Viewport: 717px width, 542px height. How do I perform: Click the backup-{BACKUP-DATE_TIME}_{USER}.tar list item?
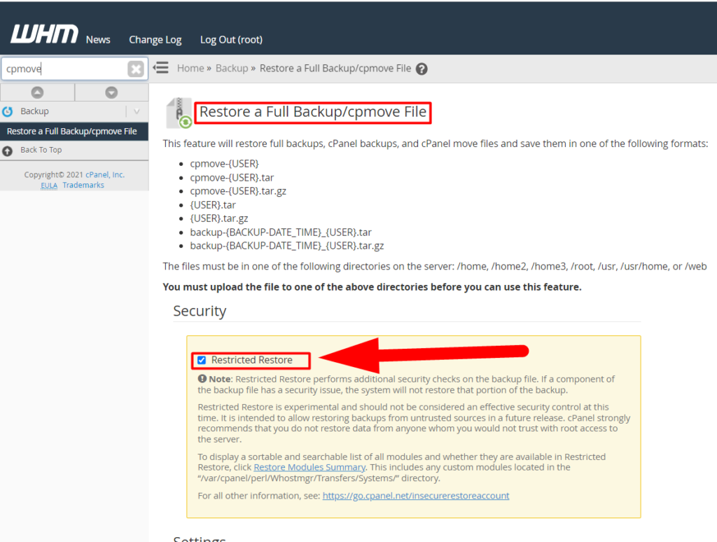[x=281, y=232]
